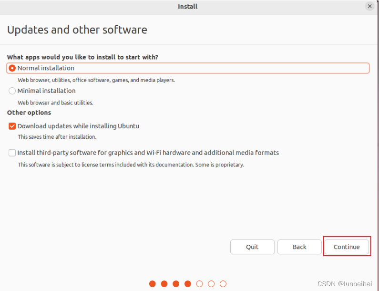
Task: Click the third filled progress dot
Action: pos(176,284)
